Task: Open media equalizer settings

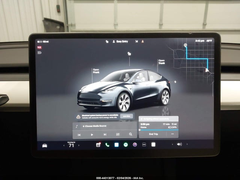Action: [118, 134]
